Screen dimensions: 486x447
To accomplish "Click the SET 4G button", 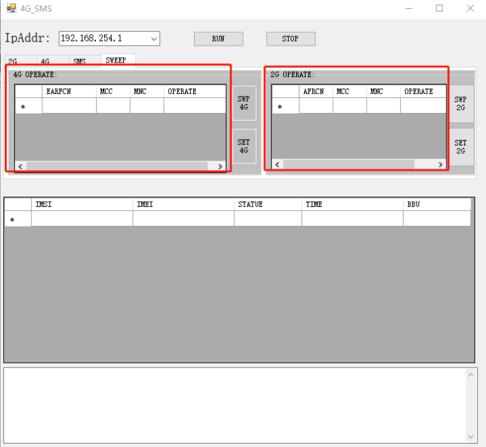I will click(x=244, y=146).
